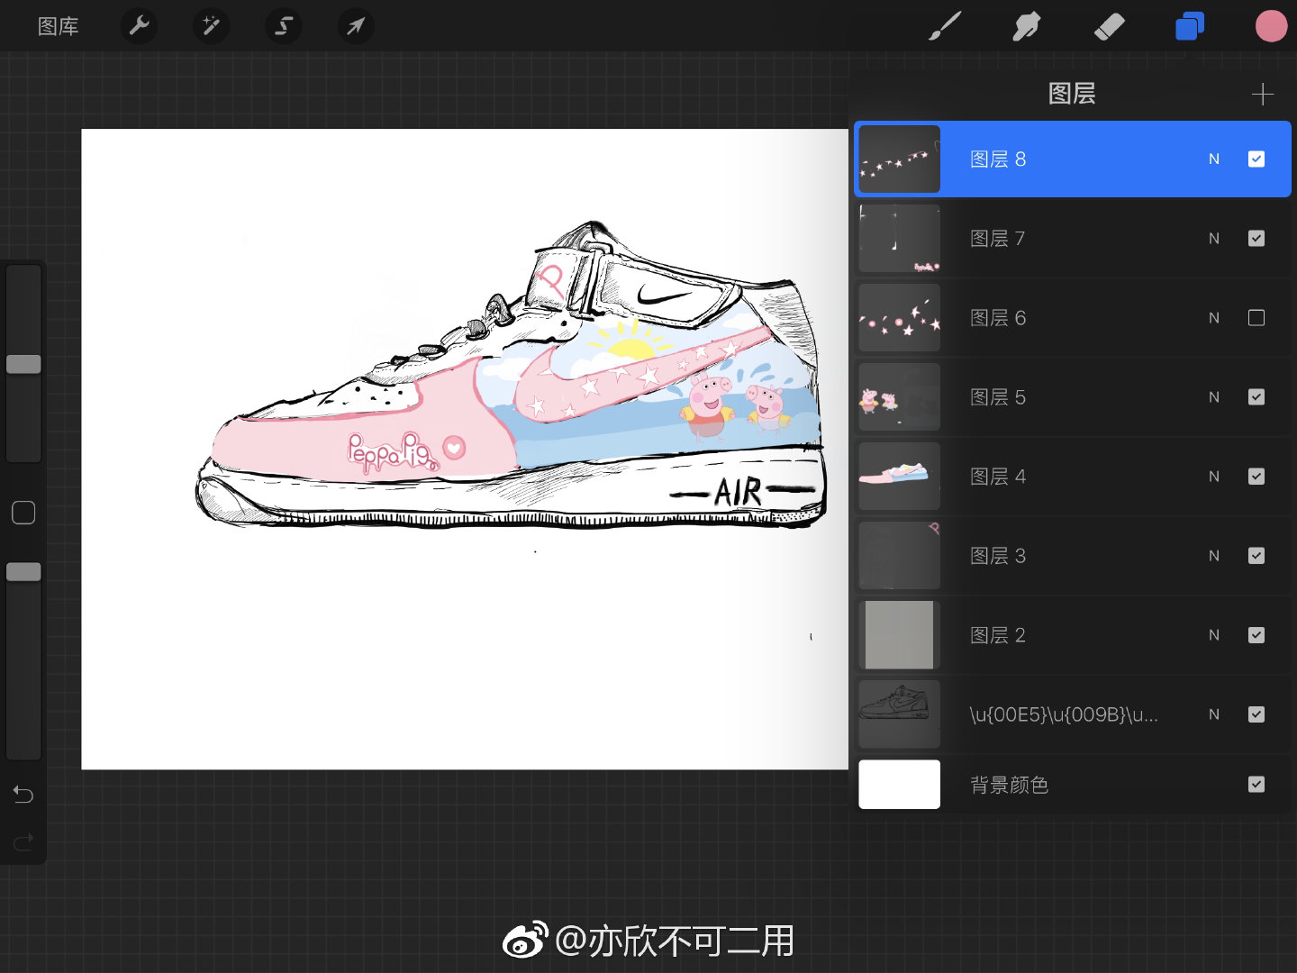Viewport: 1297px width, 973px height.
Task: Tap the 图层 2 gray thumbnail
Action: (x=899, y=635)
